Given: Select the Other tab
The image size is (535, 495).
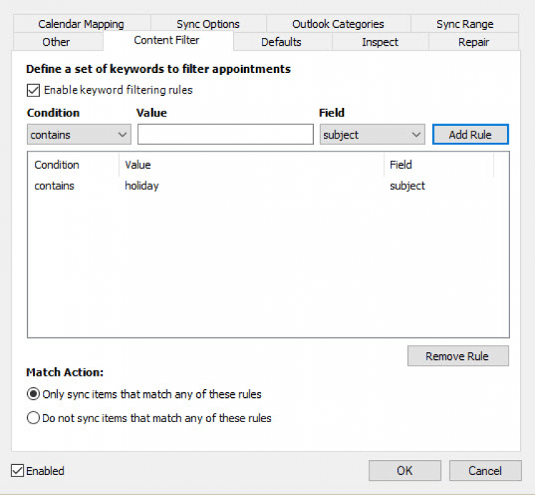Looking at the screenshot, I should (56, 42).
